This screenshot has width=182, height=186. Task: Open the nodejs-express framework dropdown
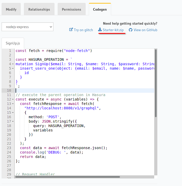pyautogui.click(x=28, y=27)
